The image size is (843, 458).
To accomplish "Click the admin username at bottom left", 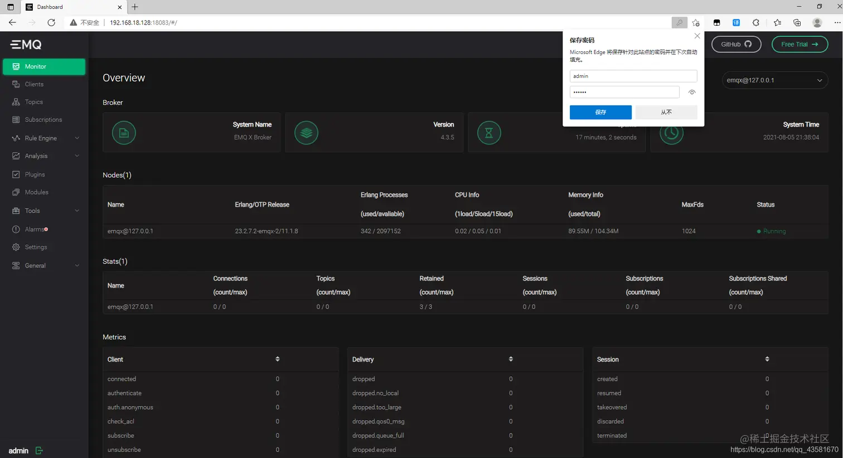I will (x=18, y=450).
